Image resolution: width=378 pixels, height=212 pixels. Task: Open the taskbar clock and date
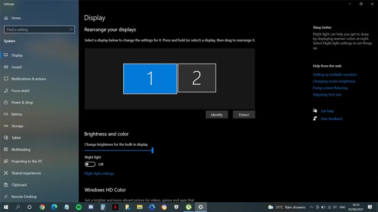(356, 207)
